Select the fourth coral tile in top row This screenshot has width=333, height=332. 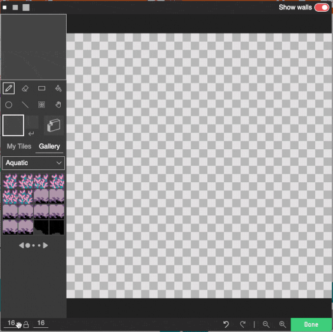point(57,181)
